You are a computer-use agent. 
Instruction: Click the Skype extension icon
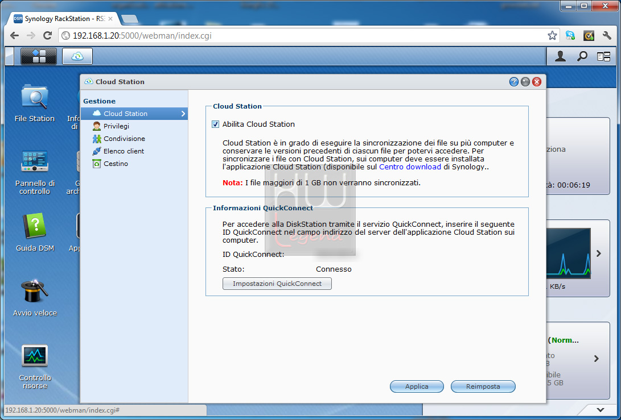point(570,36)
